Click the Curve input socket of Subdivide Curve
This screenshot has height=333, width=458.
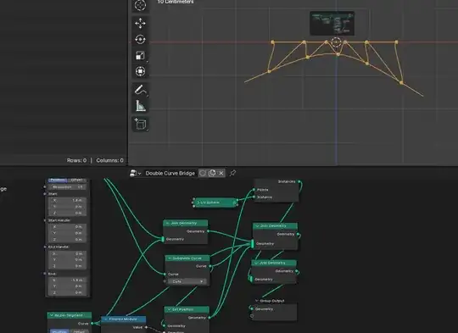click(165, 274)
